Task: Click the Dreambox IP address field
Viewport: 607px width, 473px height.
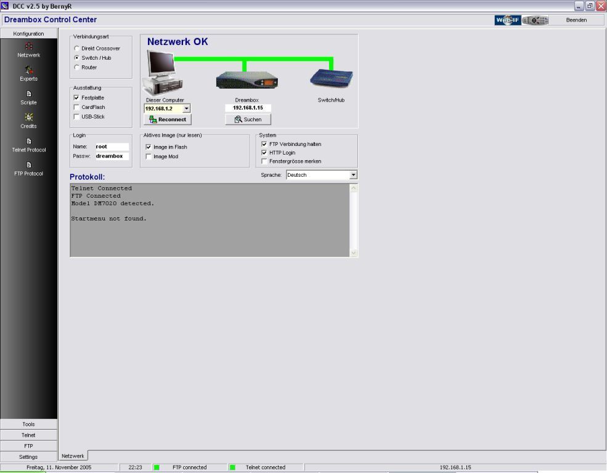Action: pyautogui.click(x=248, y=108)
